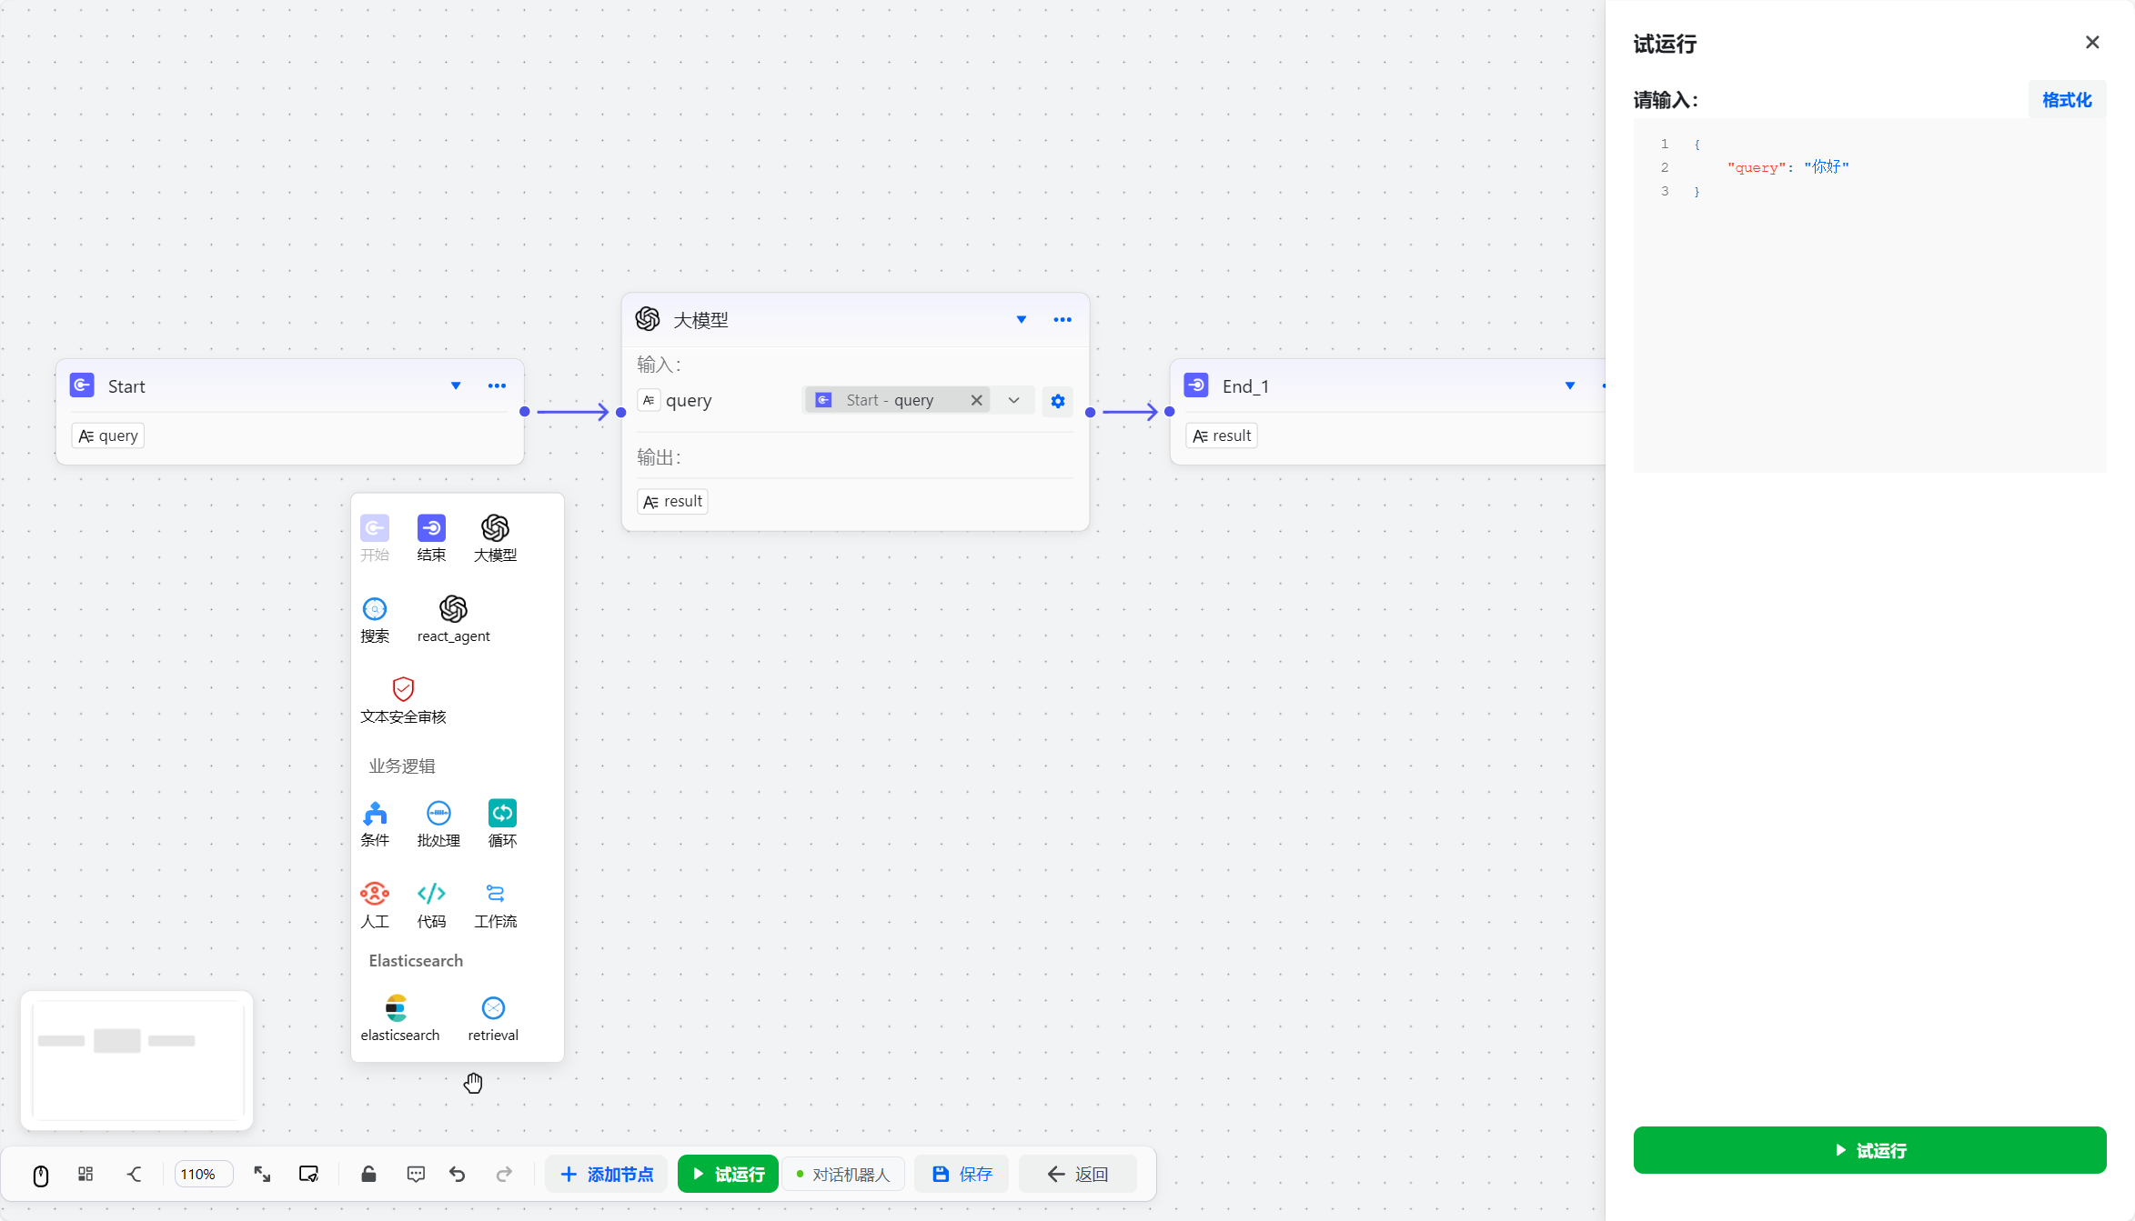
Task: Open the Start node three-dot menu
Action: click(x=497, y=386)
